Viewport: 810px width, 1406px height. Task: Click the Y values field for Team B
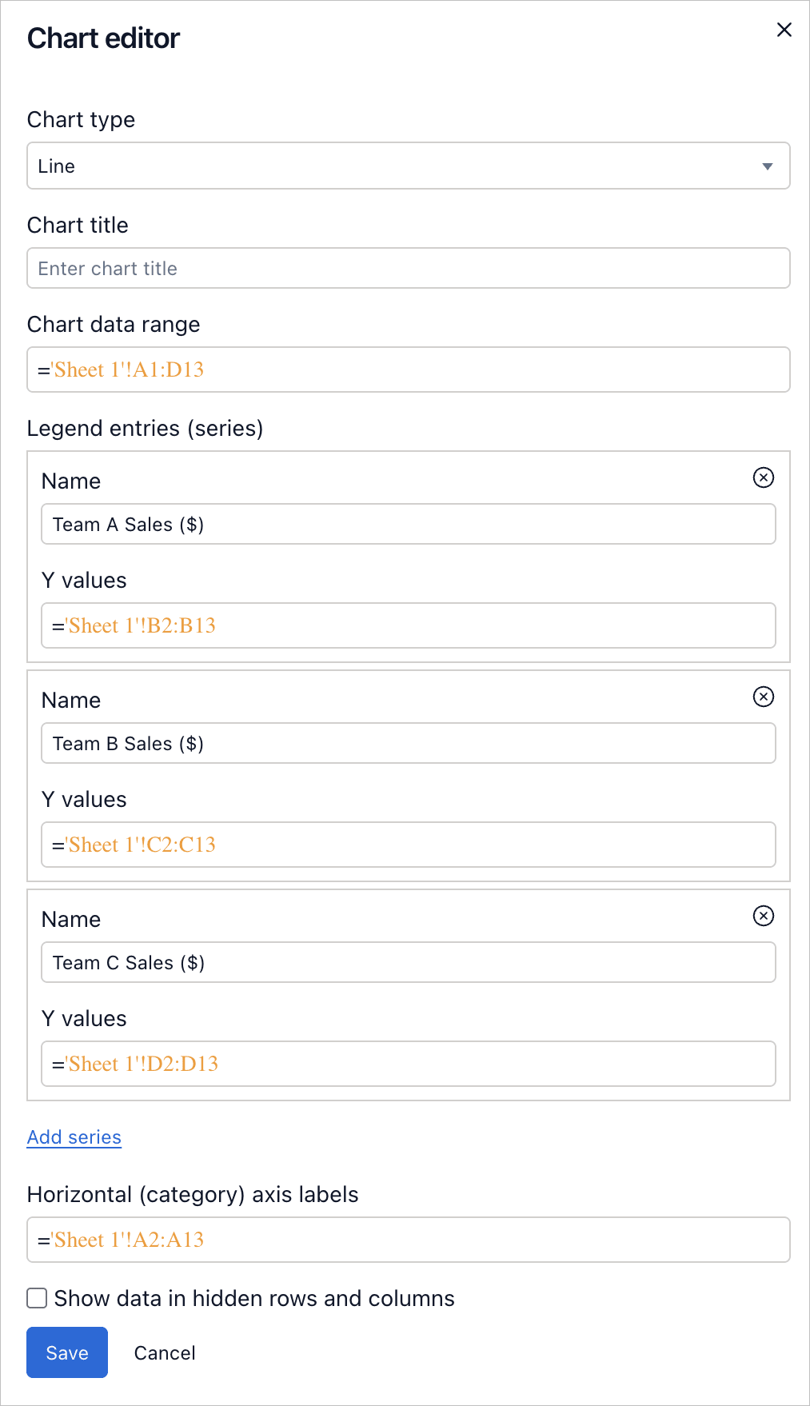[x=408, y=845]
